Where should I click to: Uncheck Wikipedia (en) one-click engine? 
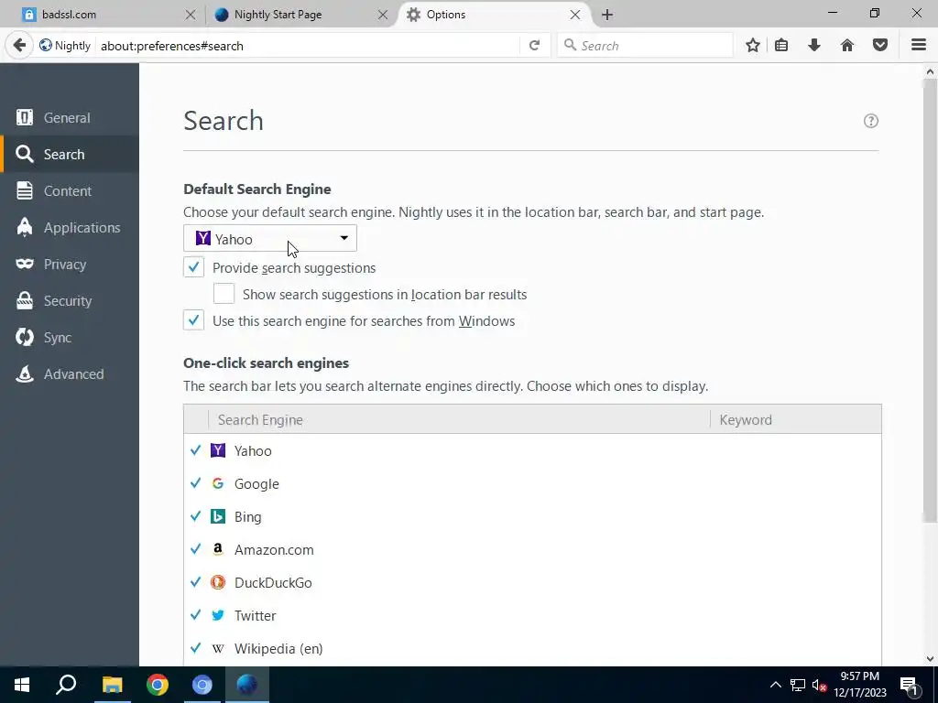click(196, 648)
